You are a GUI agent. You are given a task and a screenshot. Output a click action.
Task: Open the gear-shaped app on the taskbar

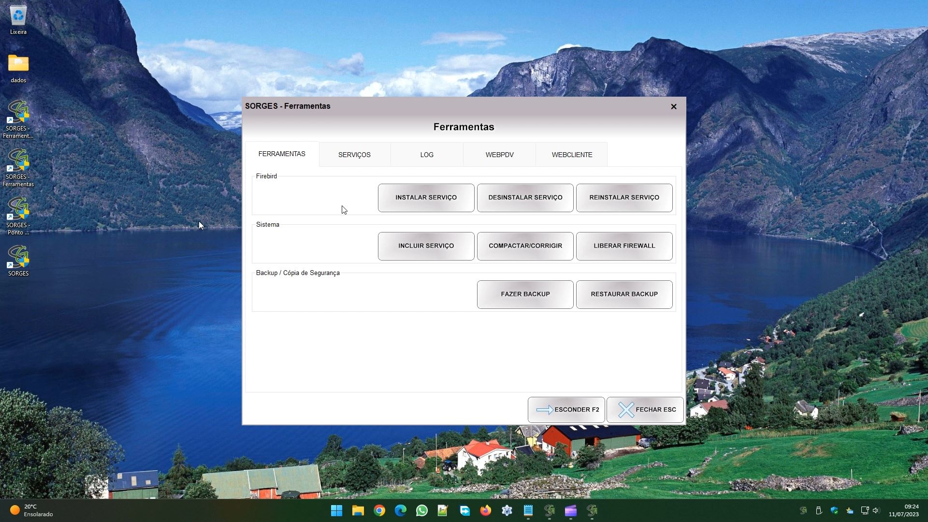point(507,510)
